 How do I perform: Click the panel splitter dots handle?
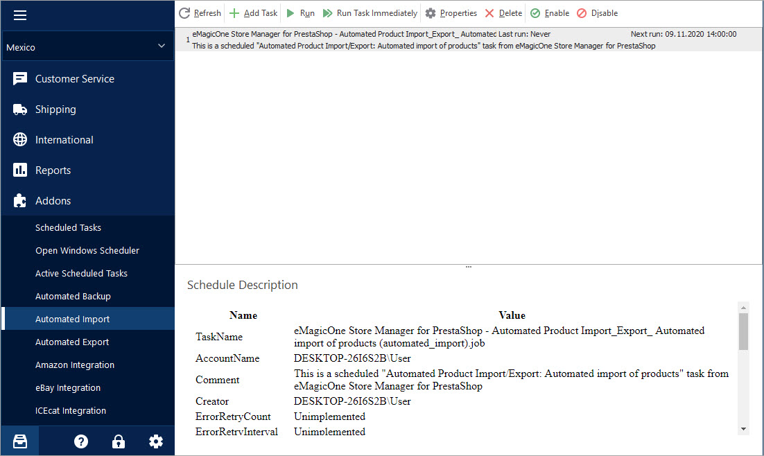click(468, 267)
